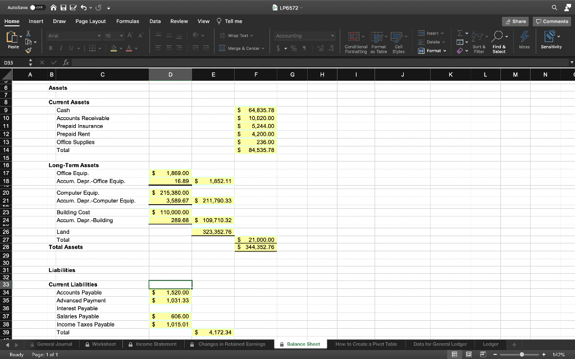Image resolution: width=575 pixels, height=359 pixels.
Task: Decrease the font size
Action: tap(140, 35)
